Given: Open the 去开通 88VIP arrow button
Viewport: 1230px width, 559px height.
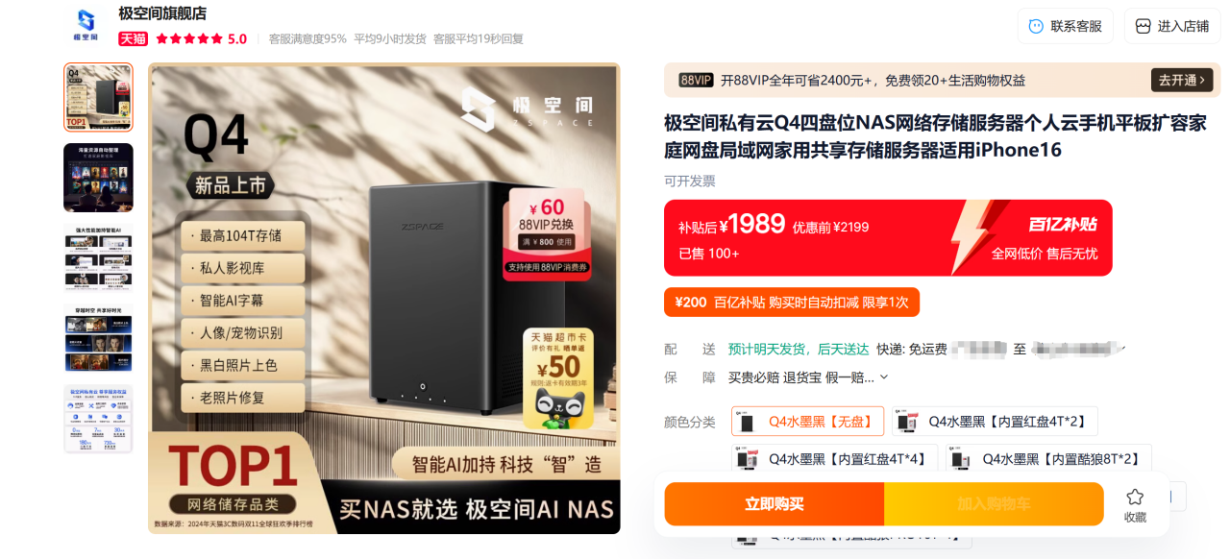Looking at the screenshot, I should pyautogui.click(x=1182, y=80).
